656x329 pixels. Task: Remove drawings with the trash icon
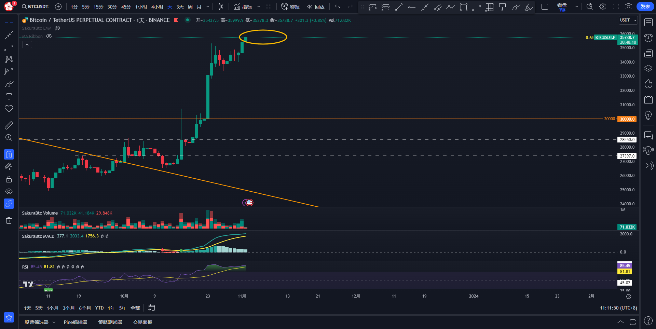click(9, 220)
